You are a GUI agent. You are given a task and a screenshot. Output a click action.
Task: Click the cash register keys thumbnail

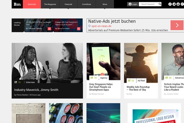(x=66, y=113)
